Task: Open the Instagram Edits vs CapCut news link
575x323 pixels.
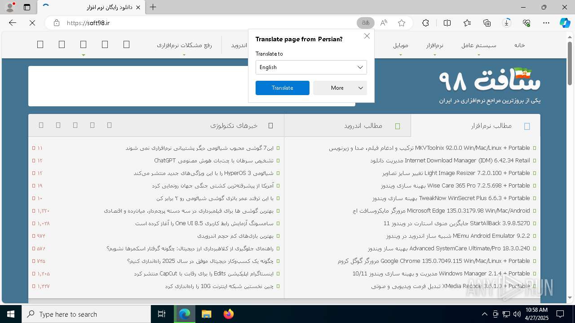Action: 203,274
